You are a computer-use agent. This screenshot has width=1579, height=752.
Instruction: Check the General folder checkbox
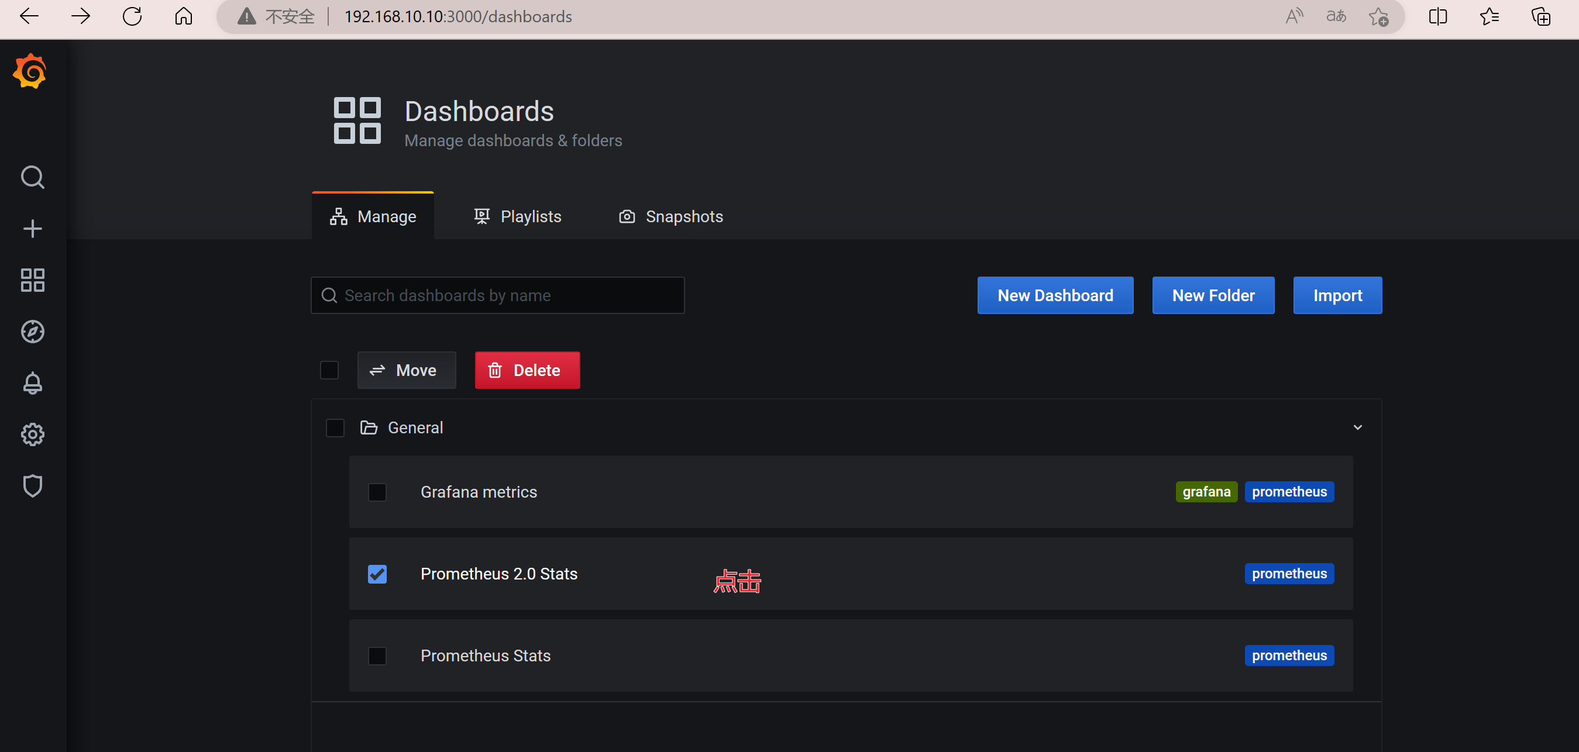335,428
